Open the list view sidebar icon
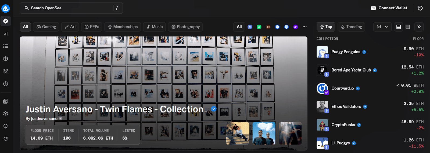 pyautogui.click(x=6, y=46)
